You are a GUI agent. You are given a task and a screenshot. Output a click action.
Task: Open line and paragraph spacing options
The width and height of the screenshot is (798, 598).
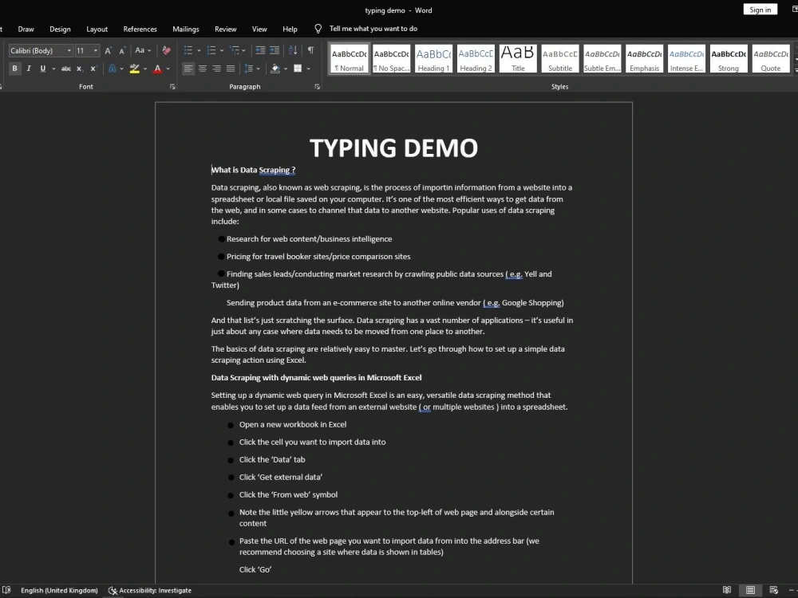point(249,69)
